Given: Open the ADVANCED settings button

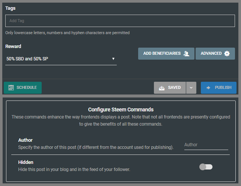Looking at the screenshot, I should coord(215,54).
